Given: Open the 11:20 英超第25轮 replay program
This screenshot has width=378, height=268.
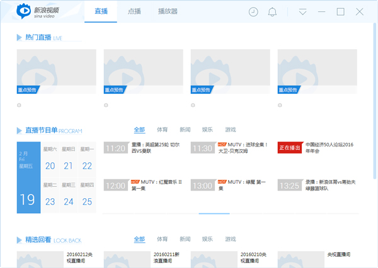Looking at the screenshot, I should pyautogui.click(x=143, y=148).
